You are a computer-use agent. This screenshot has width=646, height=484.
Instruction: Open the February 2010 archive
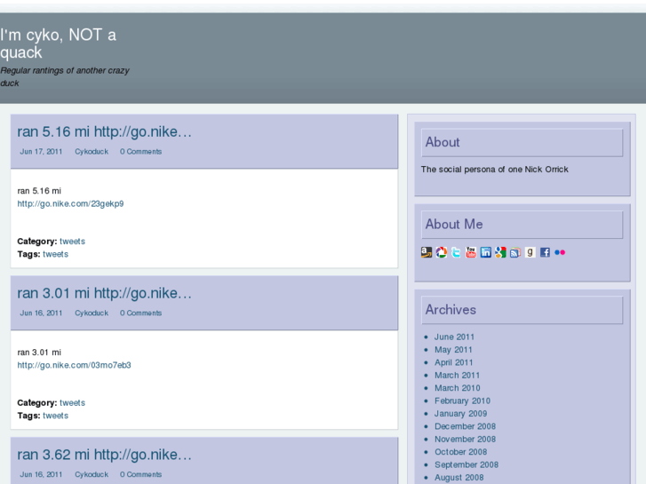462,401
